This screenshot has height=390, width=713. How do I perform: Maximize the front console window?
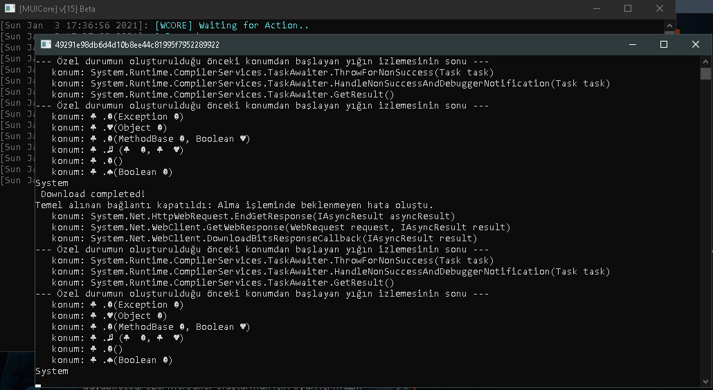click(x=663, y=44)
